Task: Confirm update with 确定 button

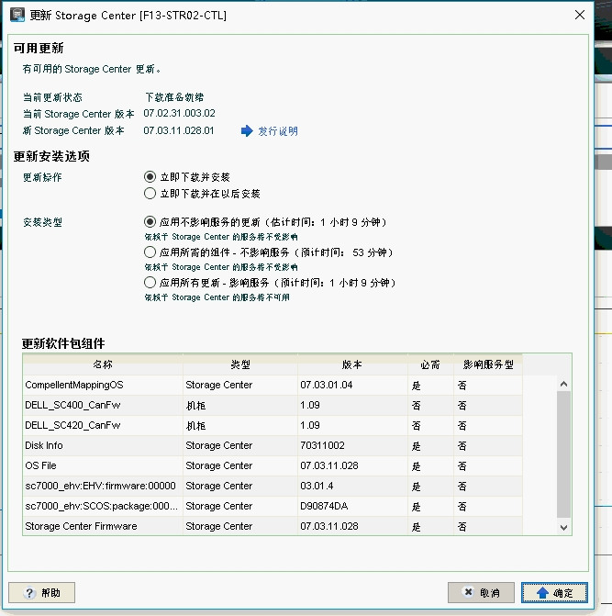Action: click(554, 592)
